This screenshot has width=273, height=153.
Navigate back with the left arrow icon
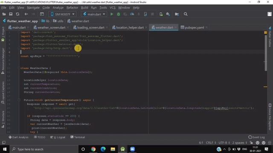click(x=26, y=14)
